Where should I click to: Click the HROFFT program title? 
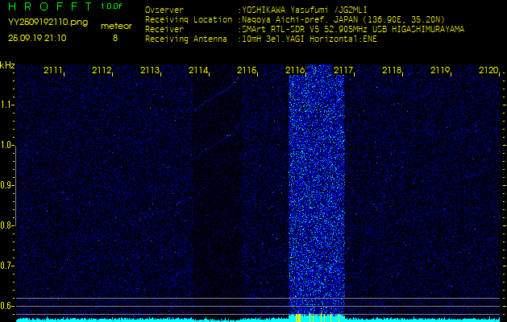[50, 6]
